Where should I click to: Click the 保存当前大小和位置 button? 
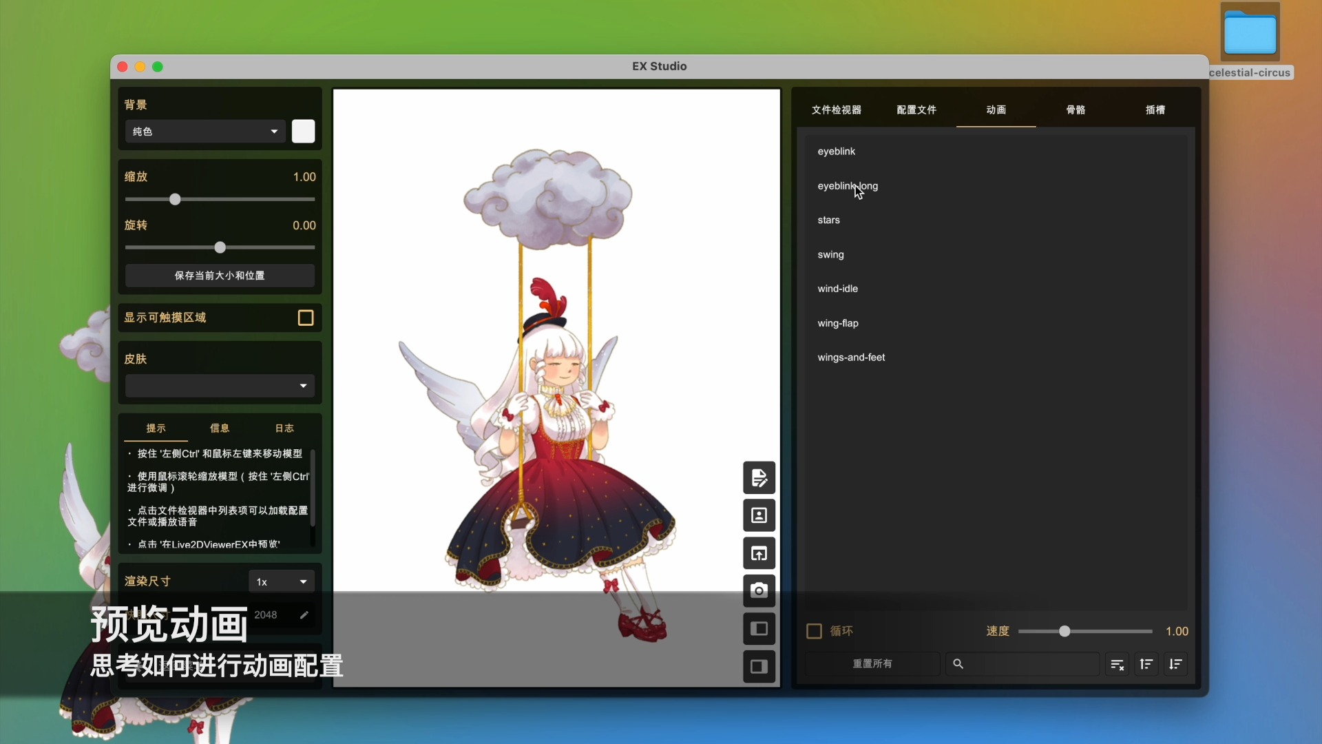pos(219,276)
